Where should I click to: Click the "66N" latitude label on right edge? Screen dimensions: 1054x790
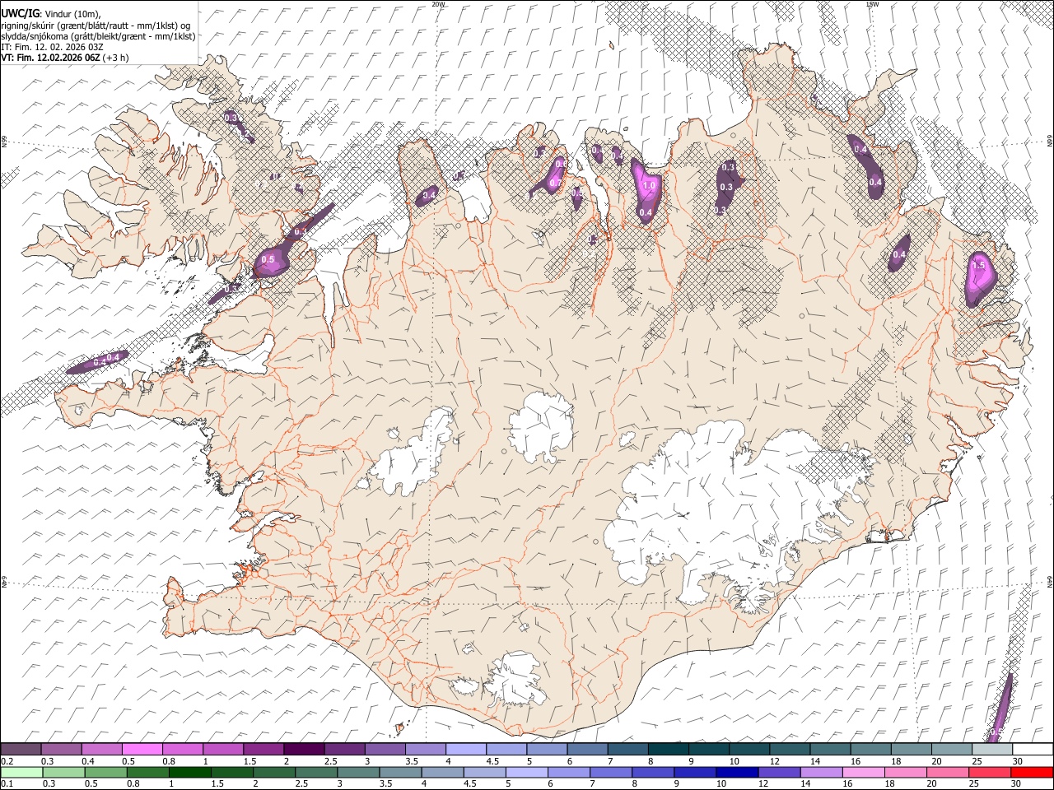coord(1050,142)
